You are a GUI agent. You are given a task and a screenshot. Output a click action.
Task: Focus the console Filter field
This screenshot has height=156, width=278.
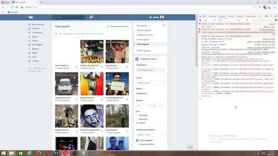(x=226, y=20)
